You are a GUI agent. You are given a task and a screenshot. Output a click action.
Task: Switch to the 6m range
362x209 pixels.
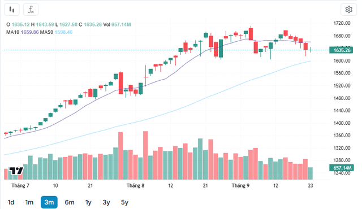pyautogui.click(x=70, y=202)
